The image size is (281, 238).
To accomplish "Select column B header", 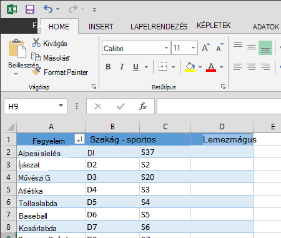I will point(112,127).
